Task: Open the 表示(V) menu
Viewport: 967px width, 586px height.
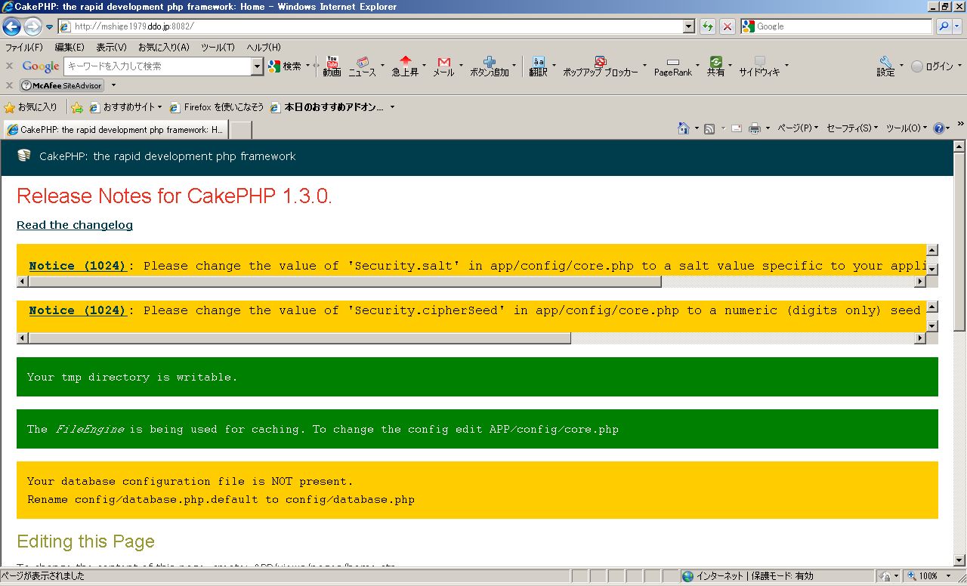Action: [112, 47]
